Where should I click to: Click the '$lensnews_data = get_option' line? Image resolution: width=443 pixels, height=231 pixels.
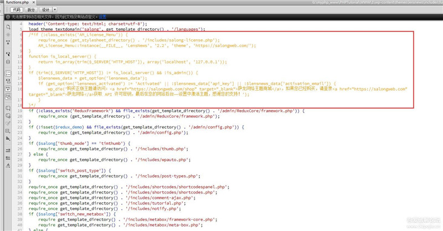92,78
